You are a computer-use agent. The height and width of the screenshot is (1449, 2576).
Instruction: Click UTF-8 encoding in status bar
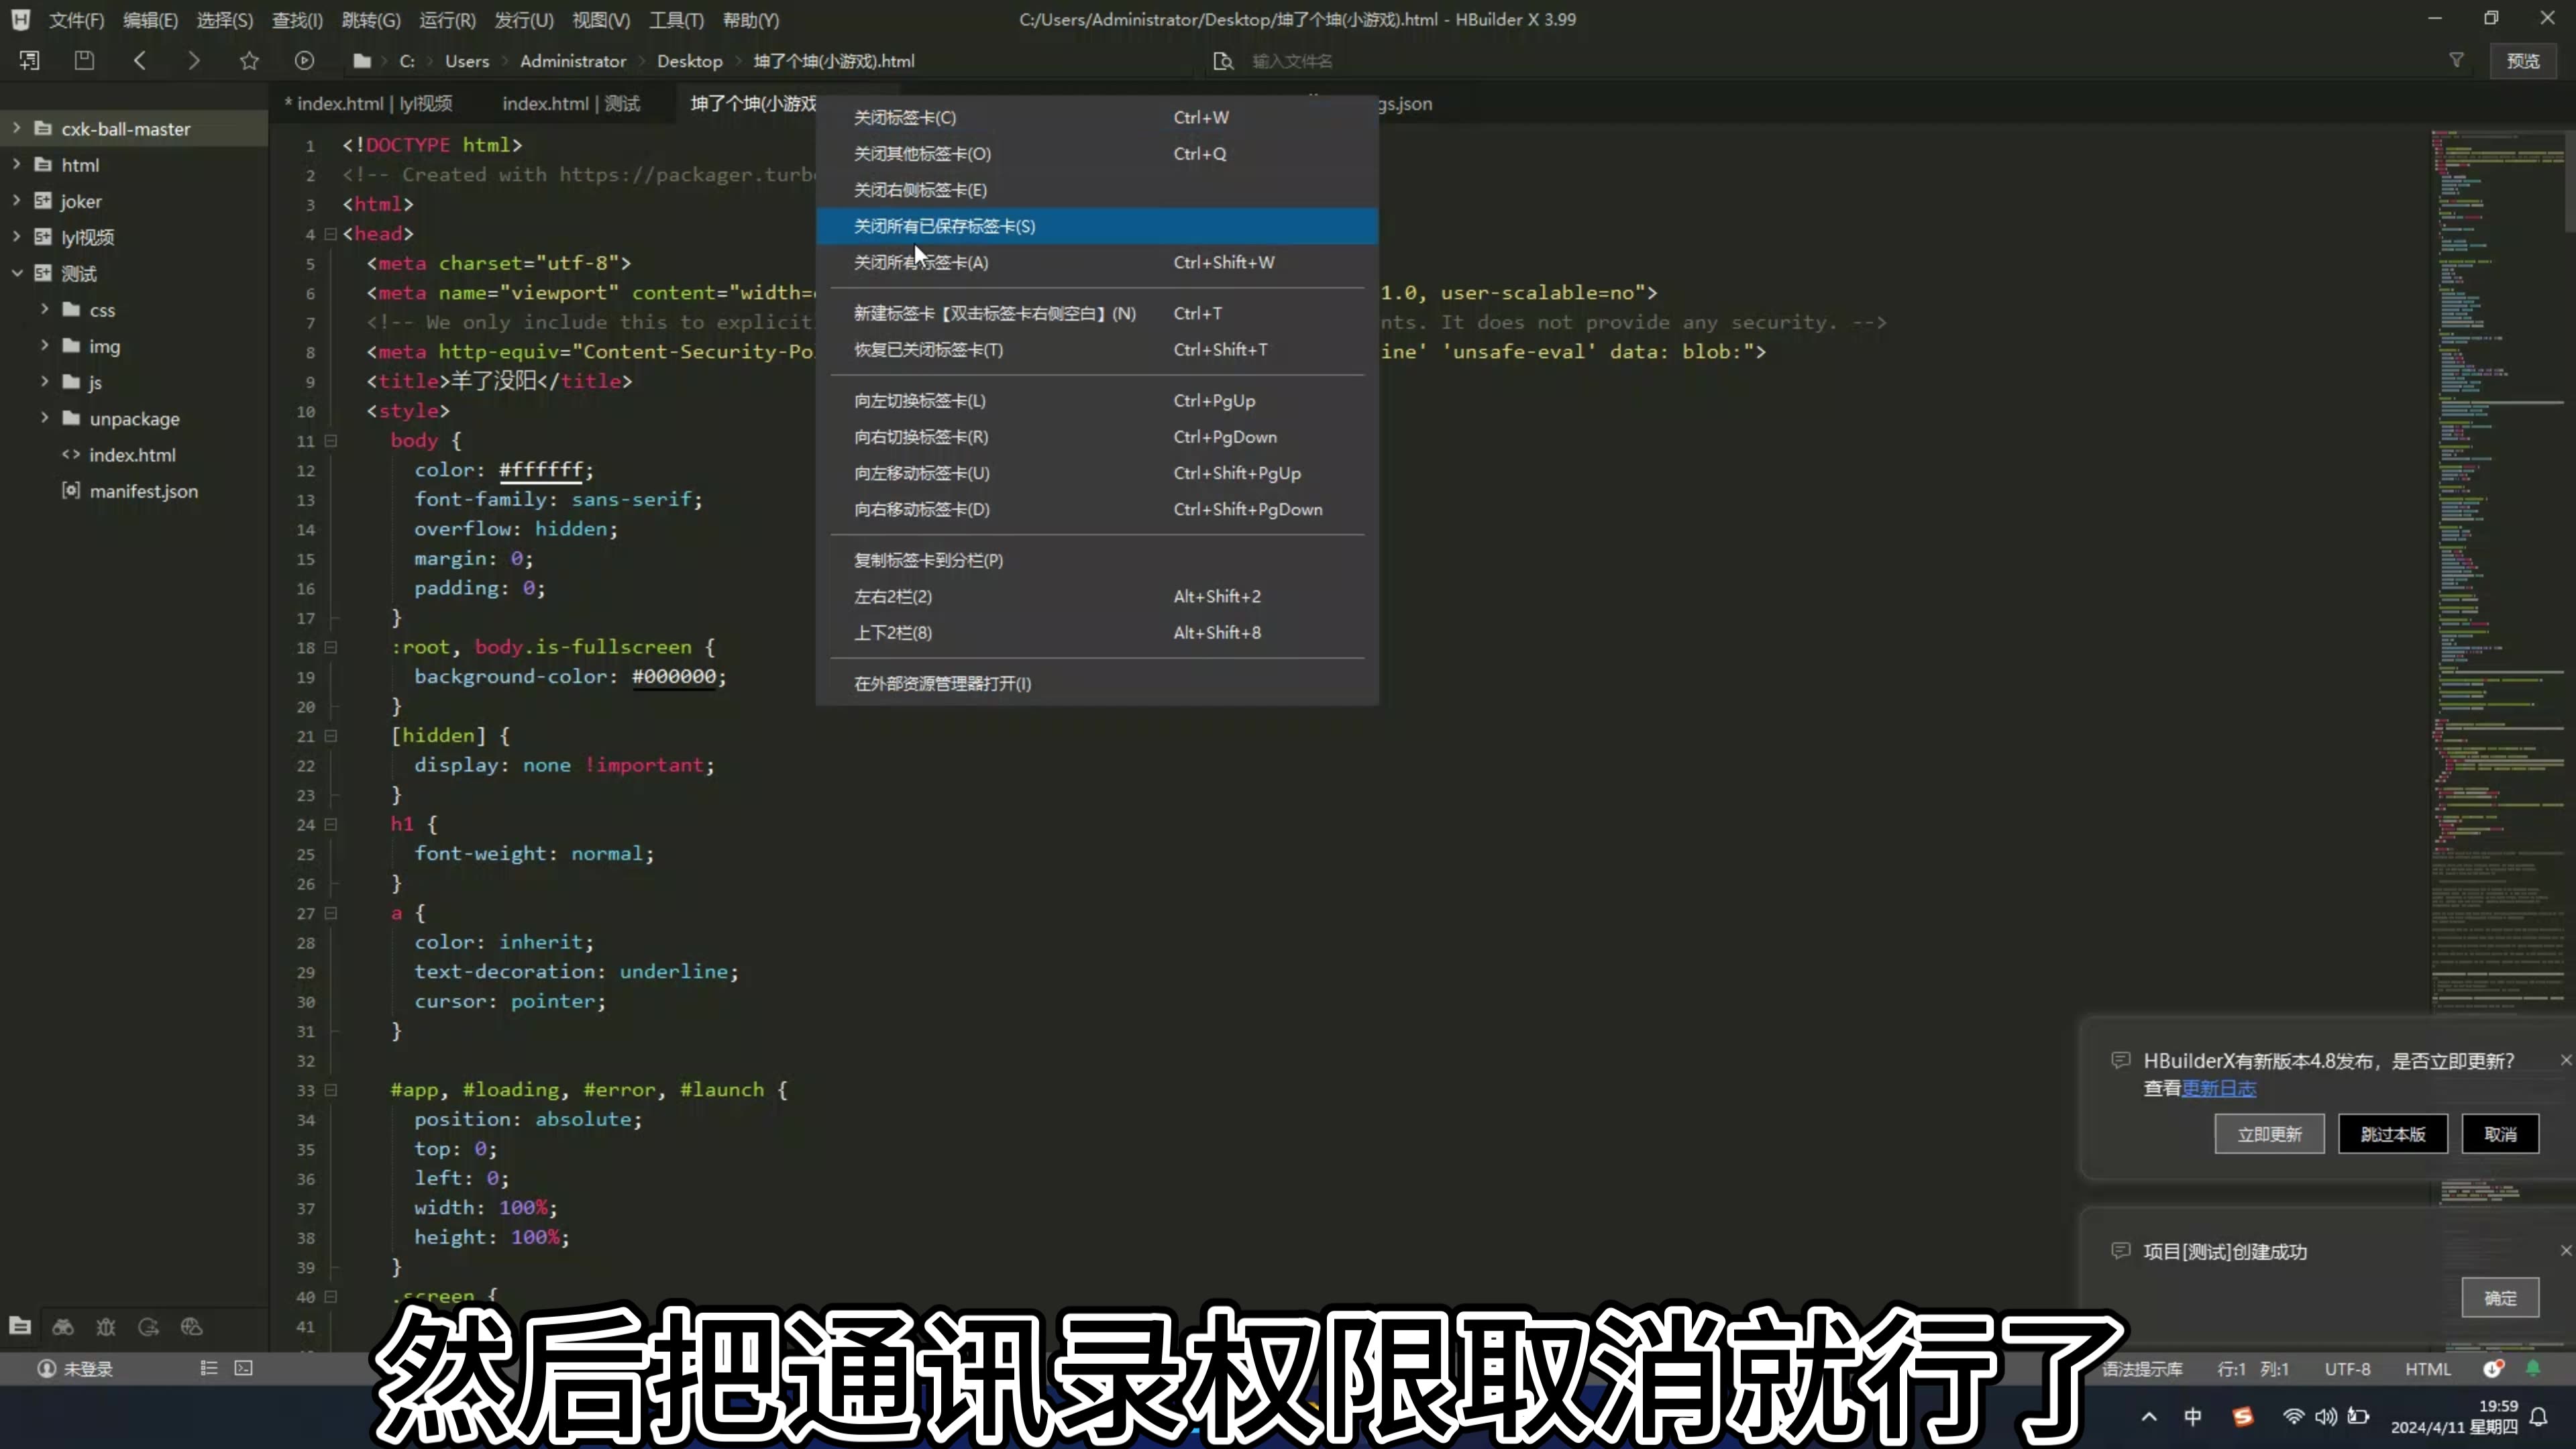(2347, 1369)
